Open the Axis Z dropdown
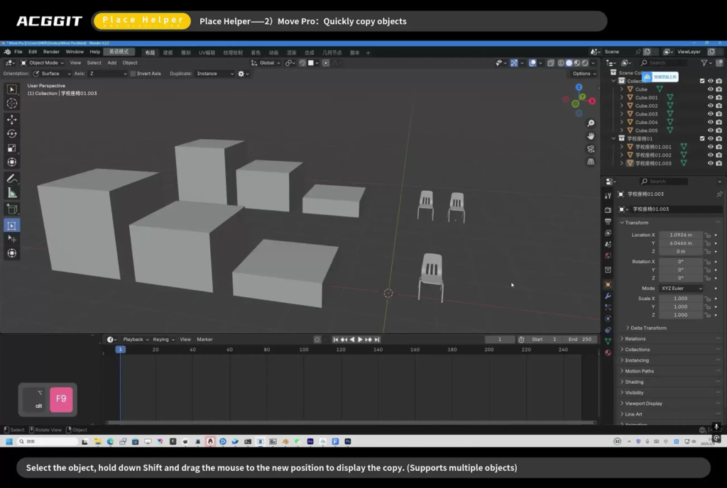This screenshot has width=727, height=488. (108, 74)
